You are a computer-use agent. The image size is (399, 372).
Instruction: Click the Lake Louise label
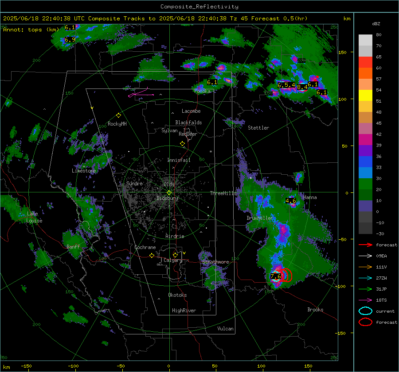pos(34,217)
